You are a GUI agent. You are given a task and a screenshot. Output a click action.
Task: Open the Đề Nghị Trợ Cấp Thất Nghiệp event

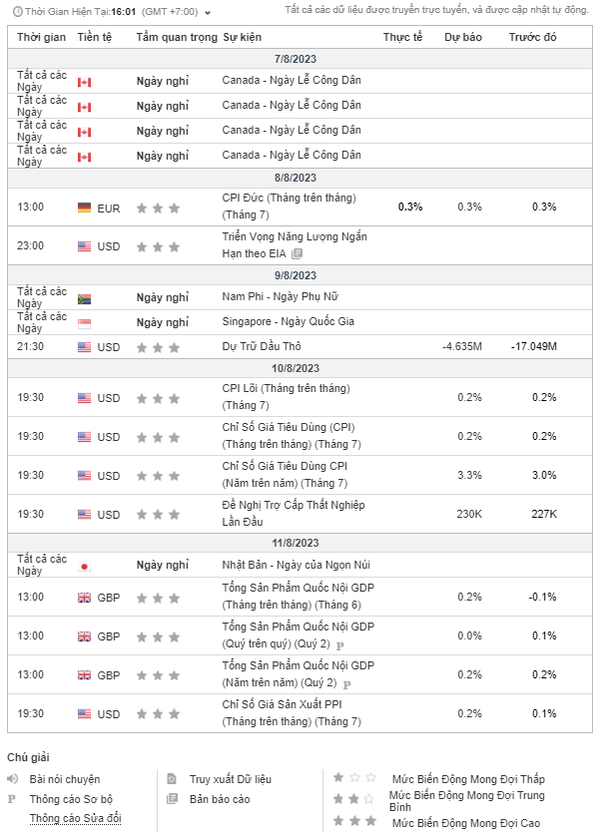click(291, 506)
